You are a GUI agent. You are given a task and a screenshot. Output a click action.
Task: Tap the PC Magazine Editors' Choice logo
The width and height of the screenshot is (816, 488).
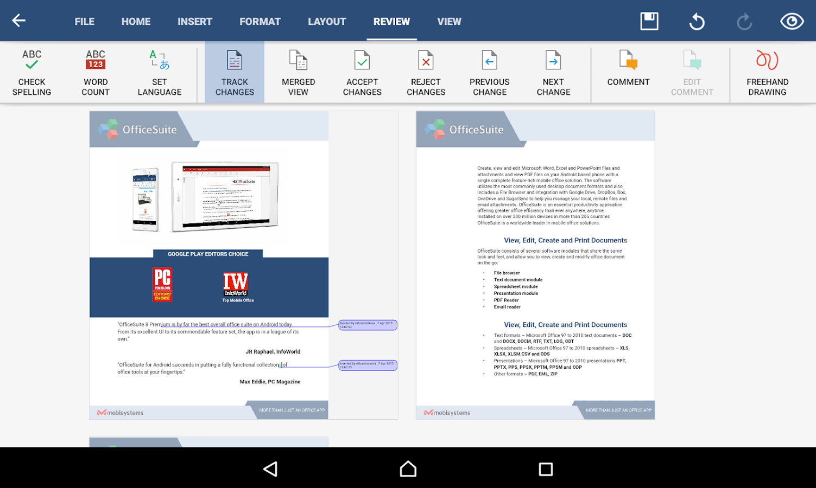coord(162,284)
